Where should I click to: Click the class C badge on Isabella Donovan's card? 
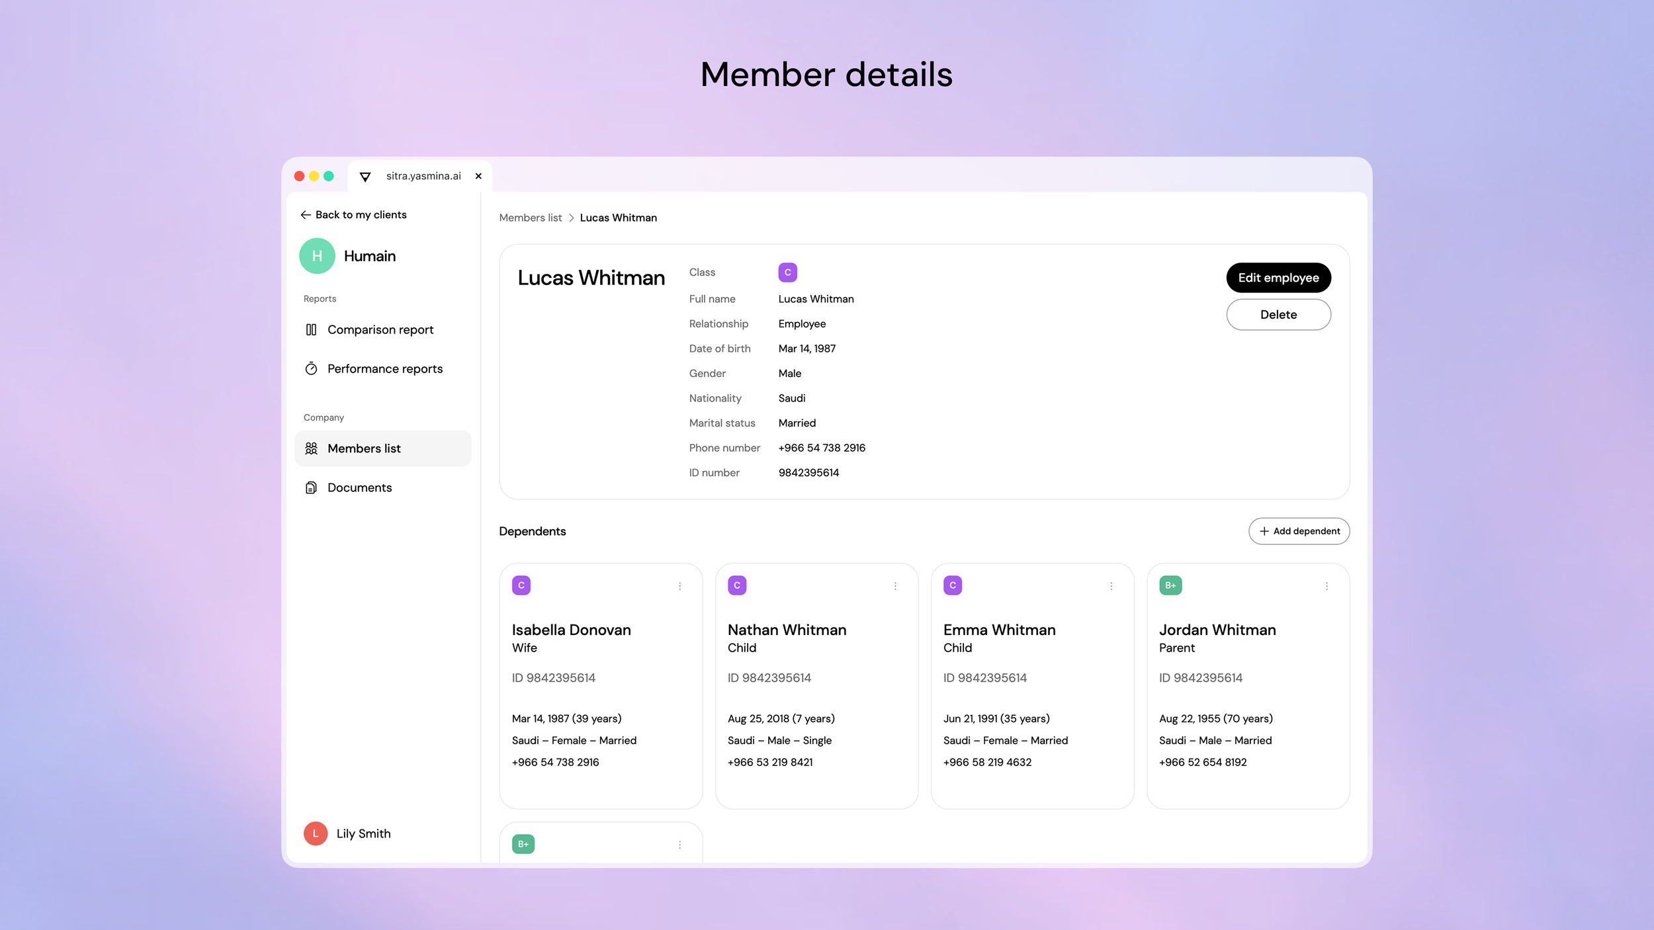(521, 585)
